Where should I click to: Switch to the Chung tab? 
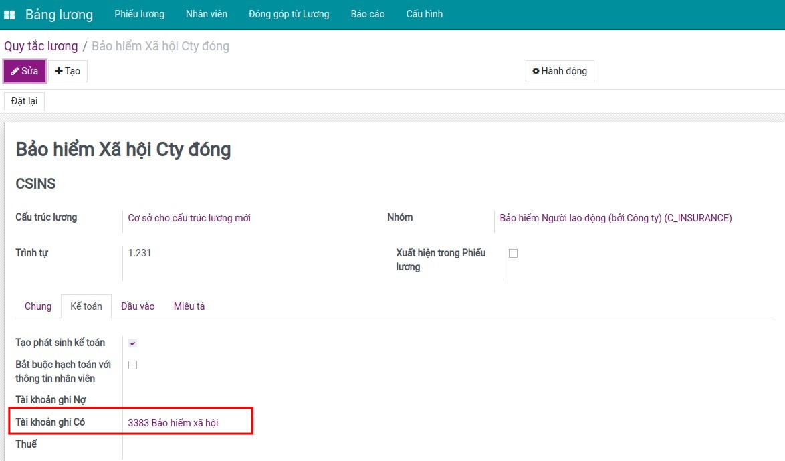[x=38, y=306]
